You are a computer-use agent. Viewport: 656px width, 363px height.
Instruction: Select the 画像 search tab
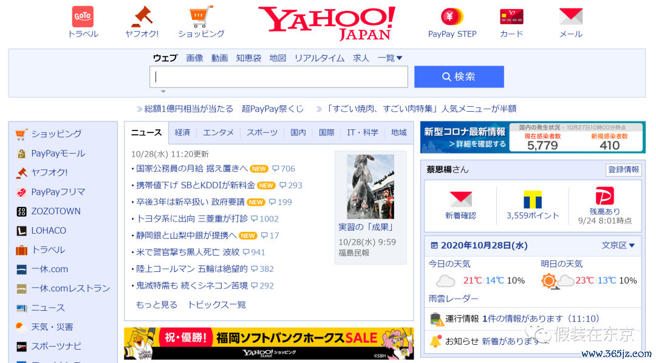pyautogui.click(x=194, y=58)
